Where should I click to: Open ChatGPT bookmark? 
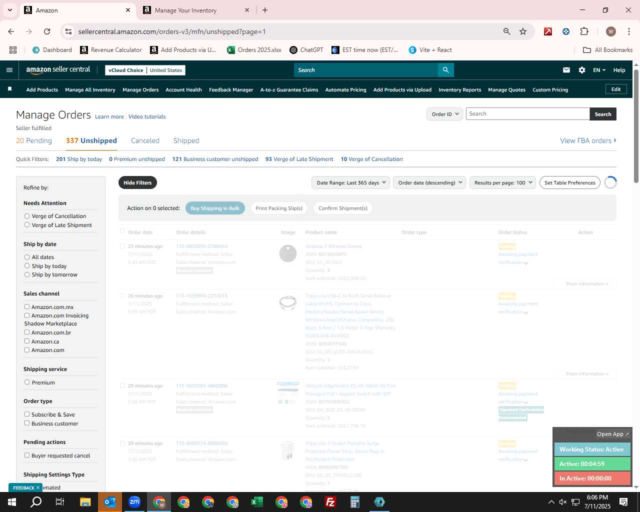click(306, 50)
